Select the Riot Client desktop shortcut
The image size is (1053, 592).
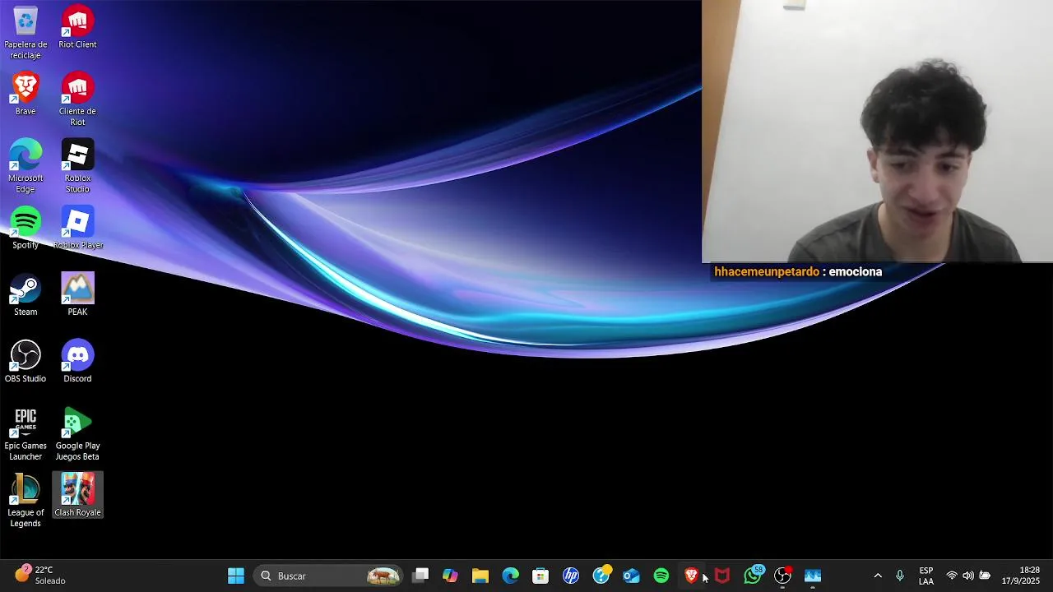pos(77,28)
